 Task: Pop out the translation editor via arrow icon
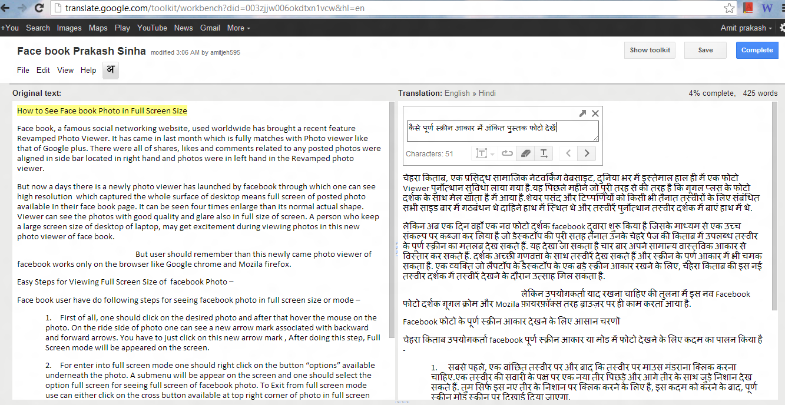click(584, 113)
